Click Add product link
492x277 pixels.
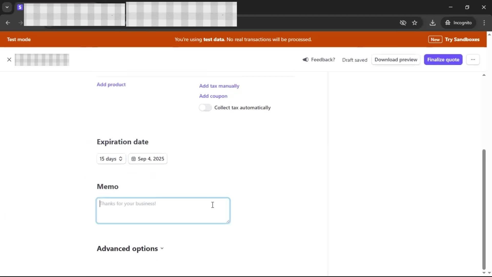point(111,85)
